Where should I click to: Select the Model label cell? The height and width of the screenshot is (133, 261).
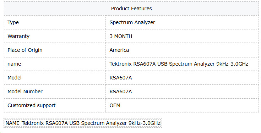click(55, 78)
